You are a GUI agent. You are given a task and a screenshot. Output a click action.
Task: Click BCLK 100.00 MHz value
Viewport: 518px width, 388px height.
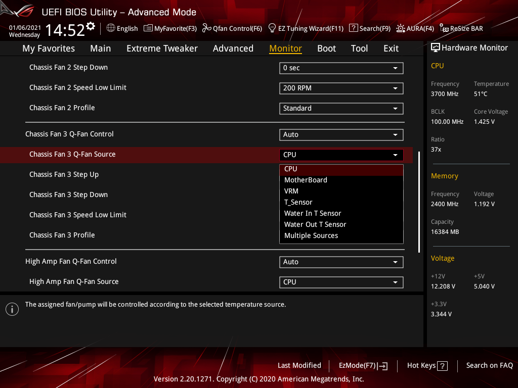coord(447,122)
